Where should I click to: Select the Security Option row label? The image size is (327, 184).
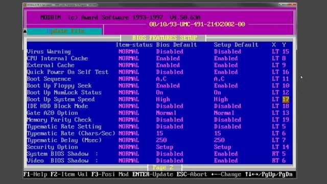coord(52,147)
